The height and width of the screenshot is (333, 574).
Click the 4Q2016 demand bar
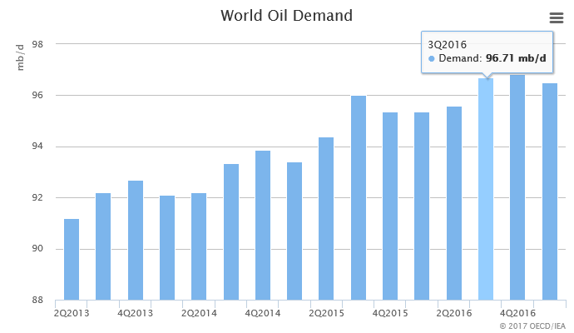point(517,187)
